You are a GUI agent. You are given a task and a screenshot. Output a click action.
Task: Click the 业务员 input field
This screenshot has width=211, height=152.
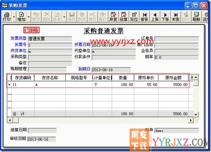[176, 51]
